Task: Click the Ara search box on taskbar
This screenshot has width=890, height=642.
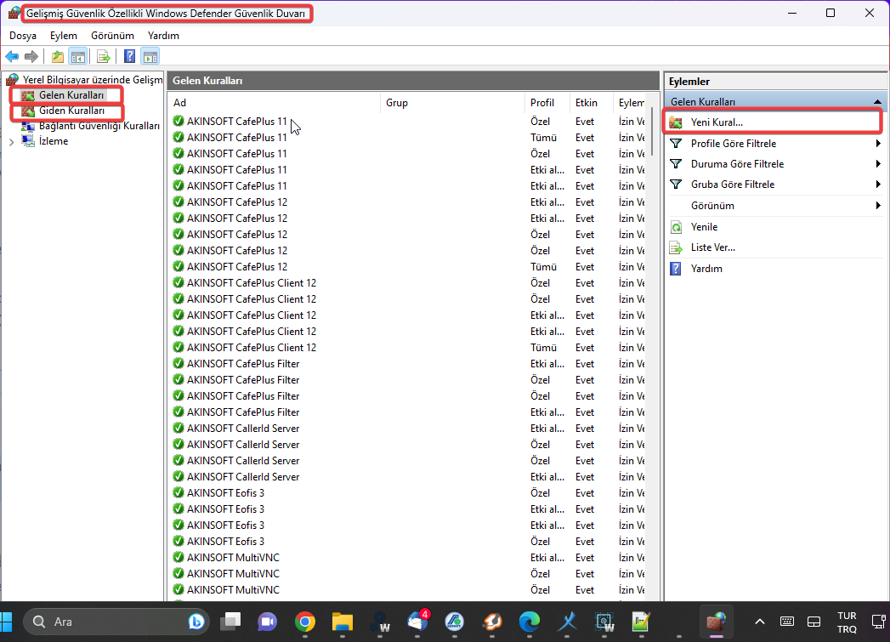Action: click(116, 622)
